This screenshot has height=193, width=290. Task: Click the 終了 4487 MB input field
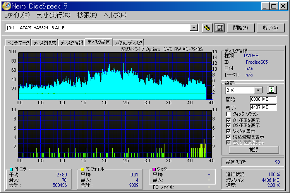pos(263,107)
